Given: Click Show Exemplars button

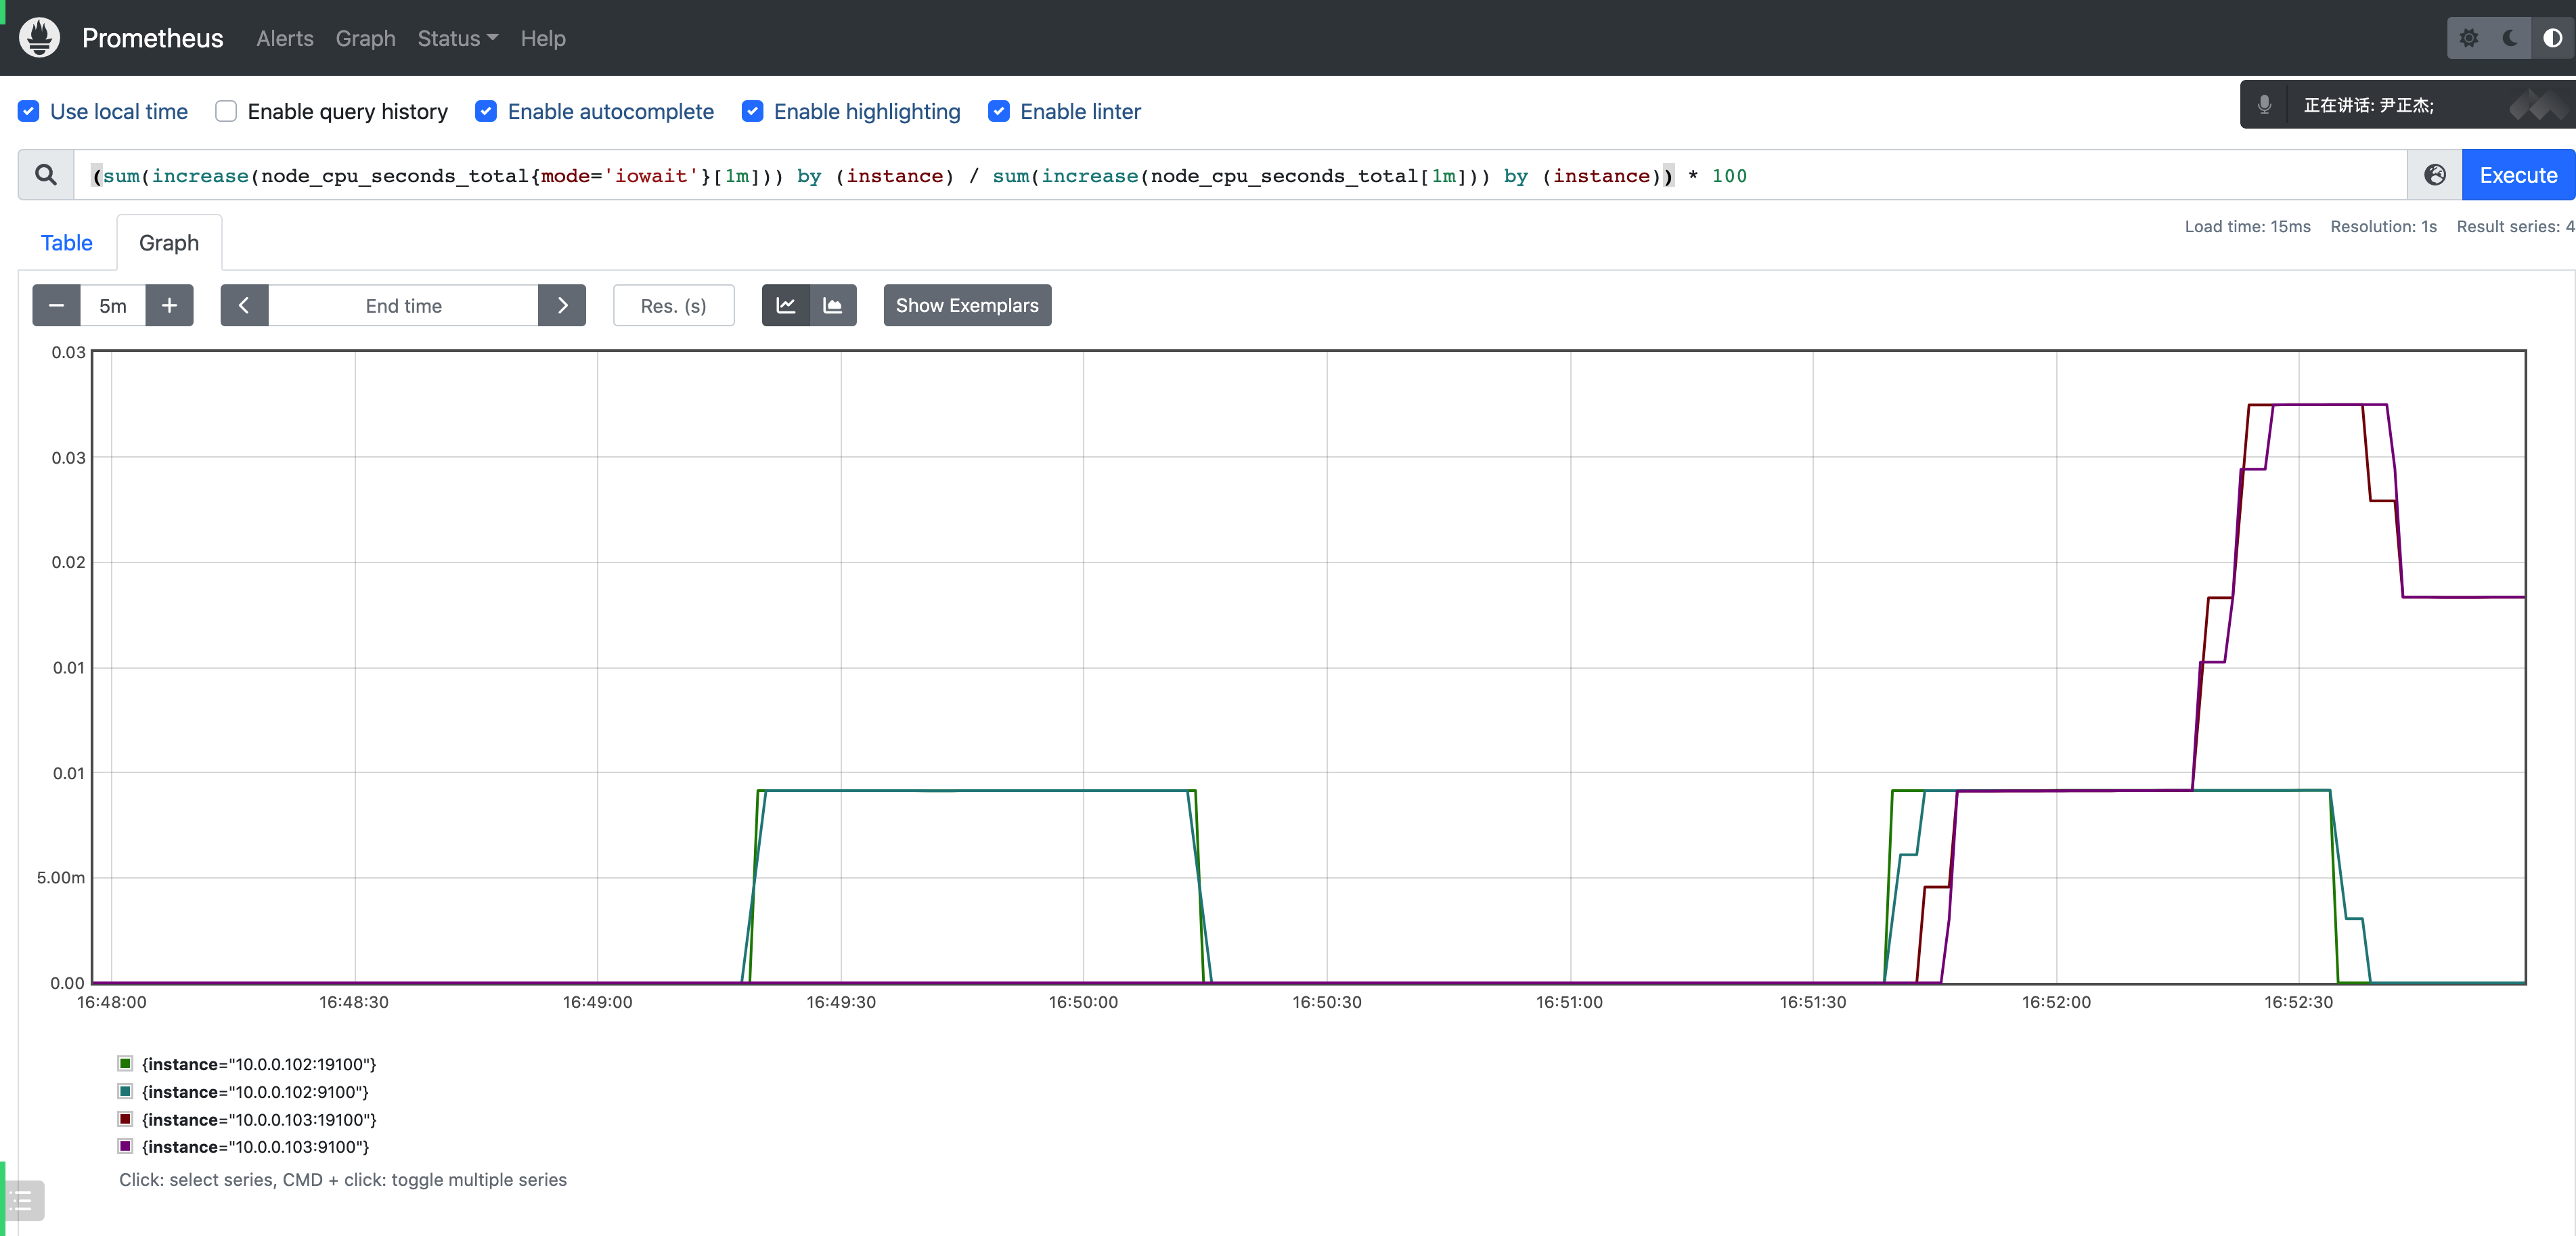Looking at the screenshot, I should point(966,305).
